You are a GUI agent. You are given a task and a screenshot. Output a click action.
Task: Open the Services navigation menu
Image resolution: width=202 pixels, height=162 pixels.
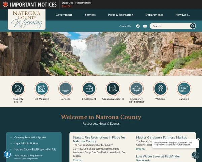pyautogui.click(x=90, y=15)
